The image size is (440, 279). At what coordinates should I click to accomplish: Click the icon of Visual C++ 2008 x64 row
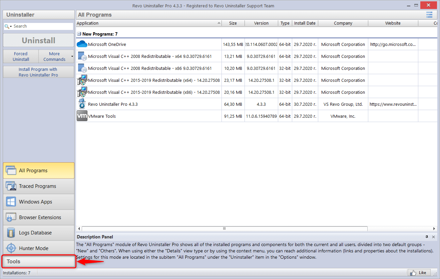(x=82, y=56)
